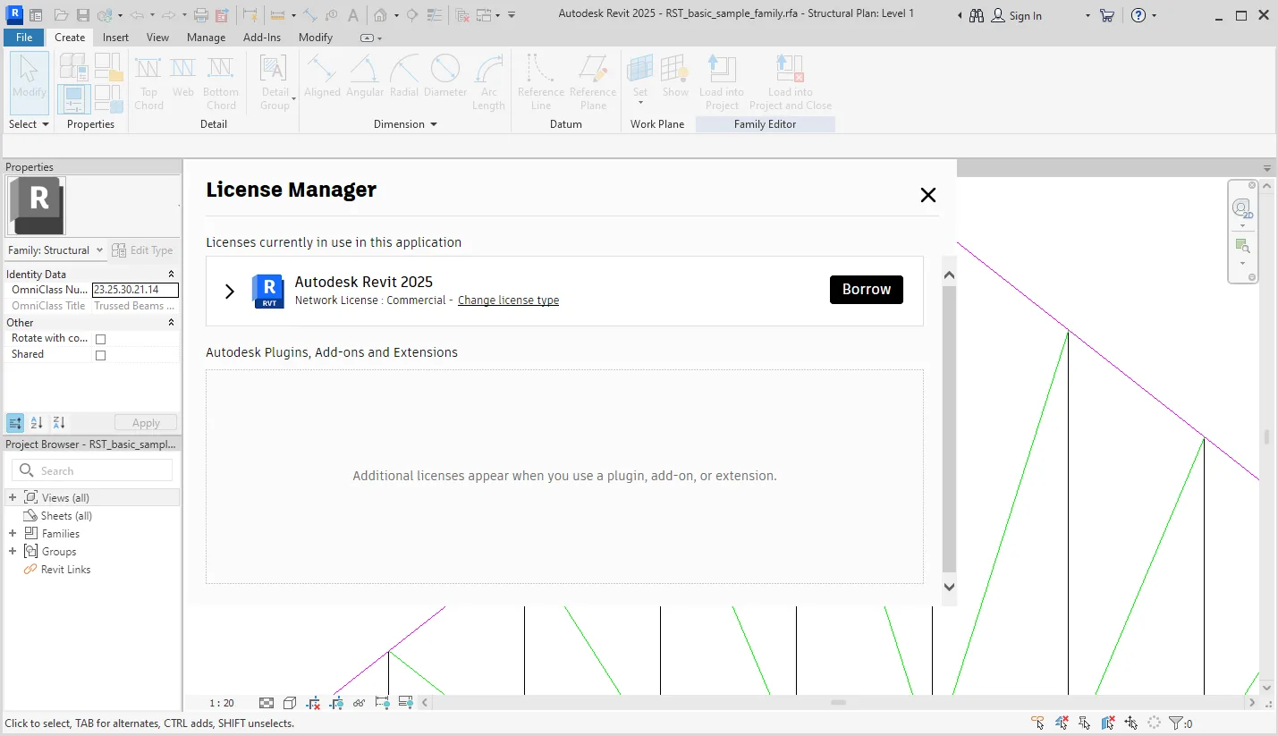The width and height of the screenshot is (1278, 736).
Task: Sort properties in ascending order
Action: (37, 423)
